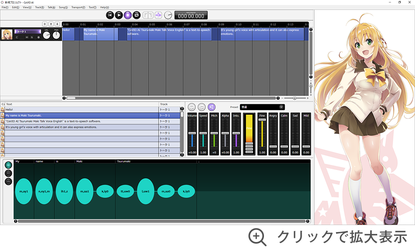The width and height of the screenshot is (415, 252).
Task: Click the track VOL knob
Action: pyautogui.click(x=46, y=35)
